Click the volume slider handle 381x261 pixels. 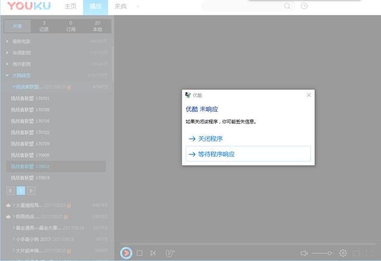point(329,253)
